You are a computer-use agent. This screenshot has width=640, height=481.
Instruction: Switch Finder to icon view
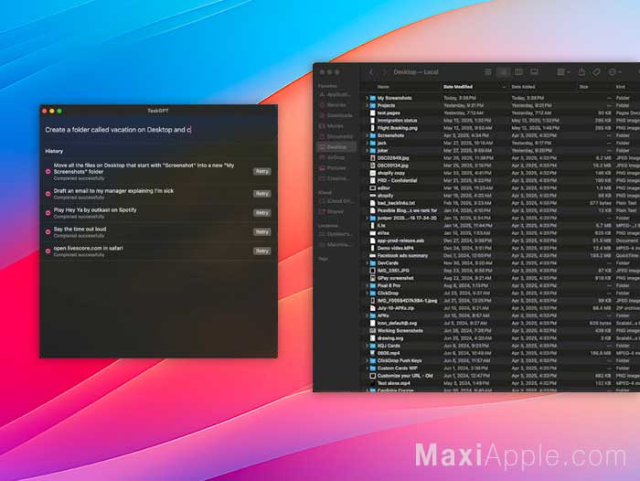(487, 72)
